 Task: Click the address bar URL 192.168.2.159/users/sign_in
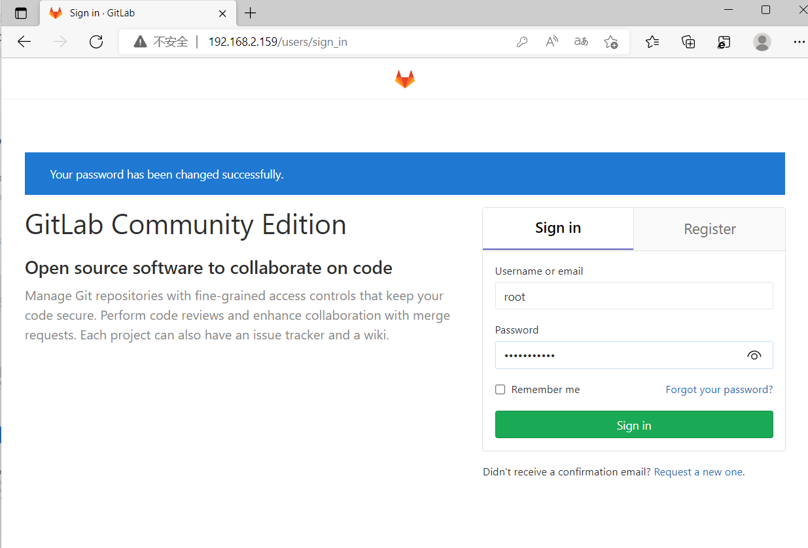tap(277, 42)
